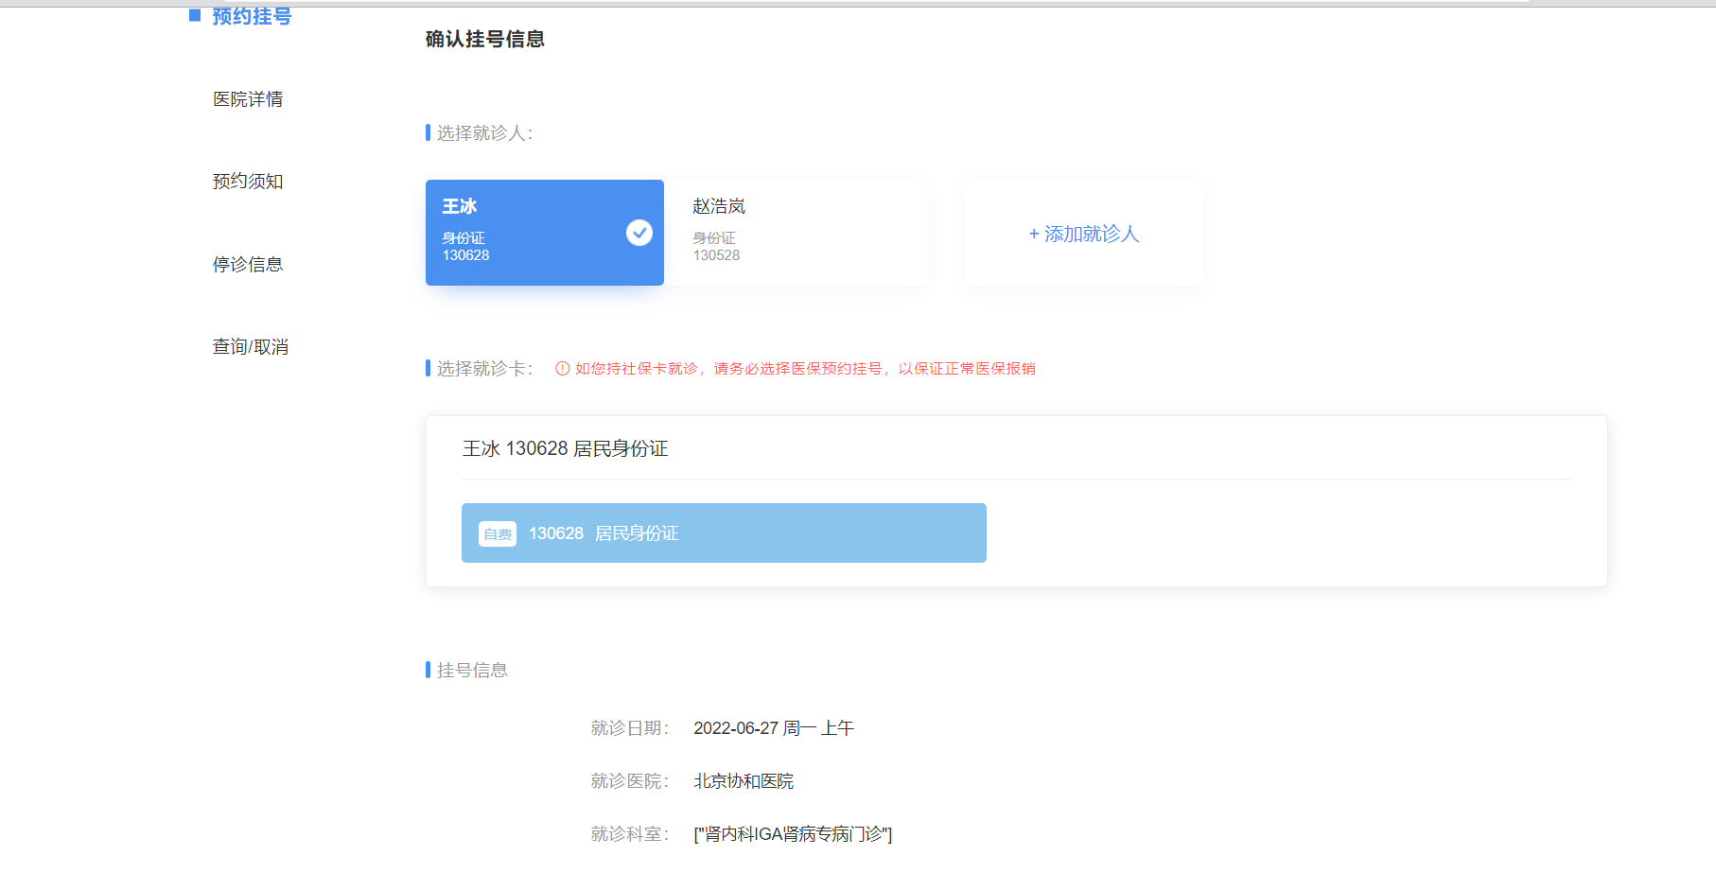
Task: Click the ID number 130628 under 王冰
Action: pos(465,255)
